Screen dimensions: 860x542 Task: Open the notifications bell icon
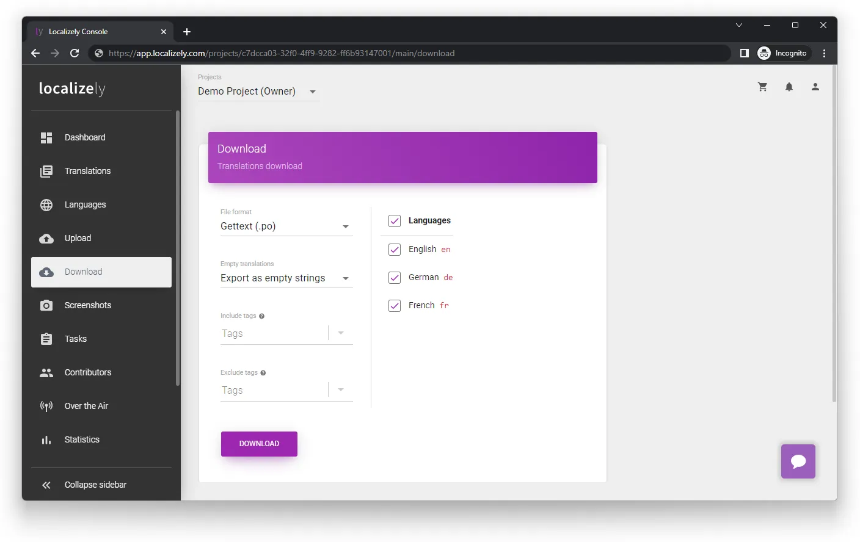point(789,87)
